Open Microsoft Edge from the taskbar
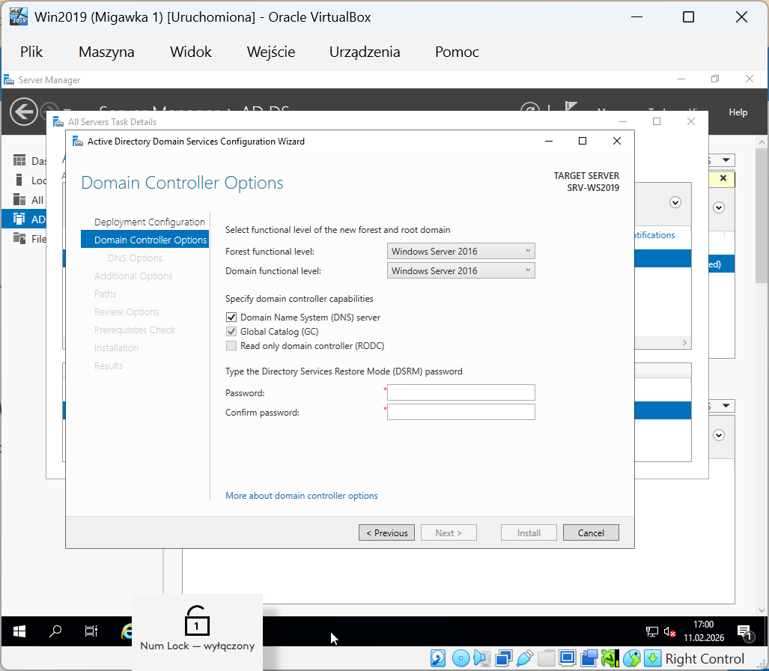The height and width of the screenshot is (671, 769). click(127, 631)
